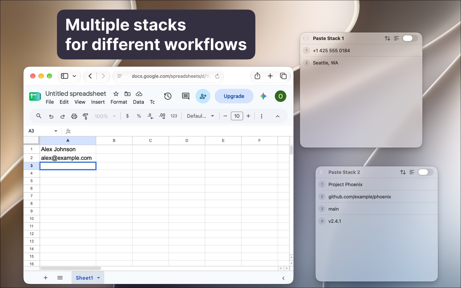Screen dimensions: 461x288
Task: Click the Upgrade button
Action: coord(234,96)
